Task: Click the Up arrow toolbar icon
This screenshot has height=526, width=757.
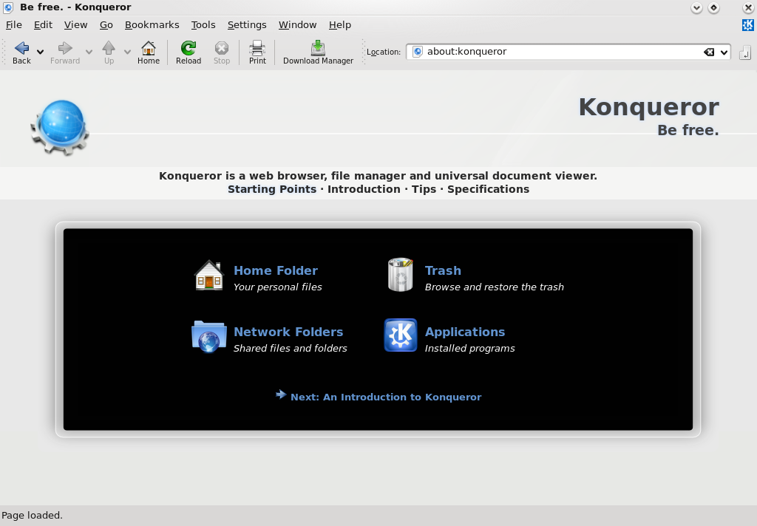Action: [x=109, y=48]
